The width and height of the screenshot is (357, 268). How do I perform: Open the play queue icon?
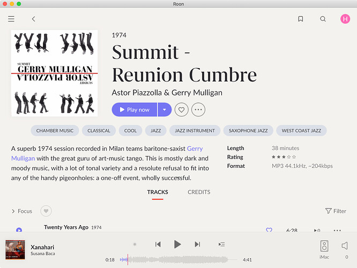(222, 244)
